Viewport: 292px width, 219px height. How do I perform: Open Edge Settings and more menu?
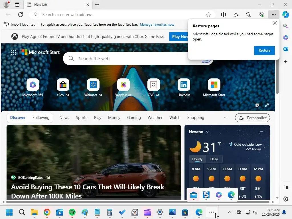273,15
